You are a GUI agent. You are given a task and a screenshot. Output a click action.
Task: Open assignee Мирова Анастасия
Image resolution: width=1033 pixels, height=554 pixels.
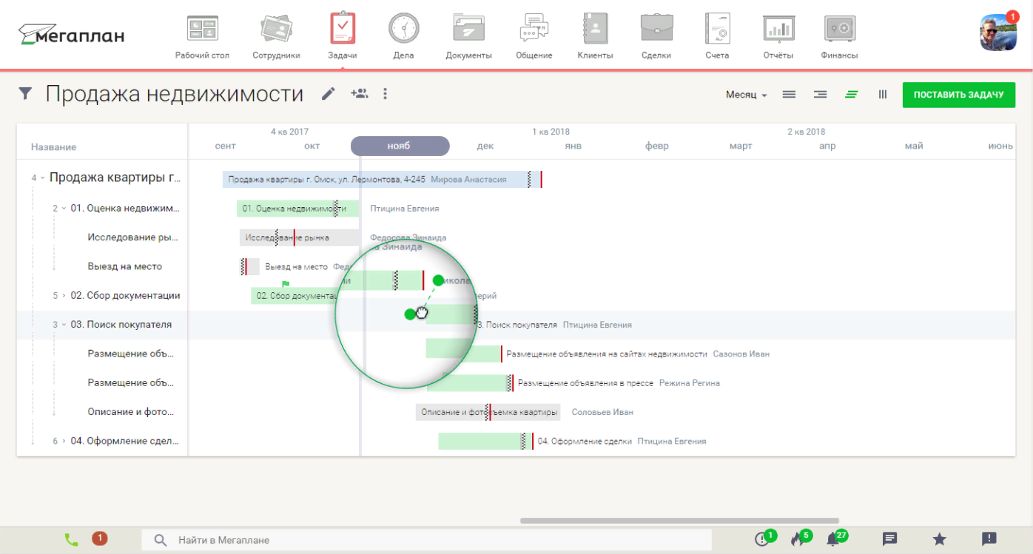click(468, 180)
